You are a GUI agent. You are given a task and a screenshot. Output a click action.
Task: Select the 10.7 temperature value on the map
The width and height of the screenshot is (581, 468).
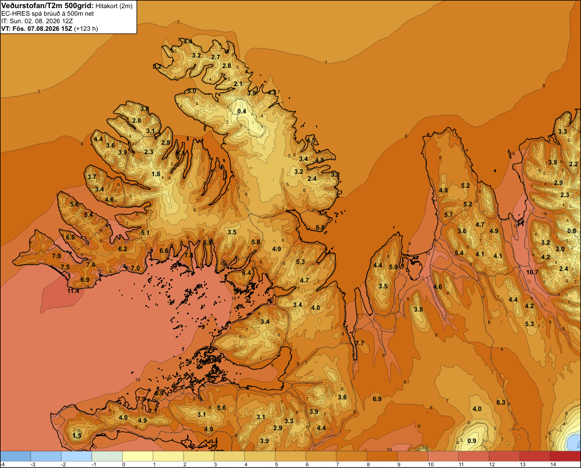point(532,272)
